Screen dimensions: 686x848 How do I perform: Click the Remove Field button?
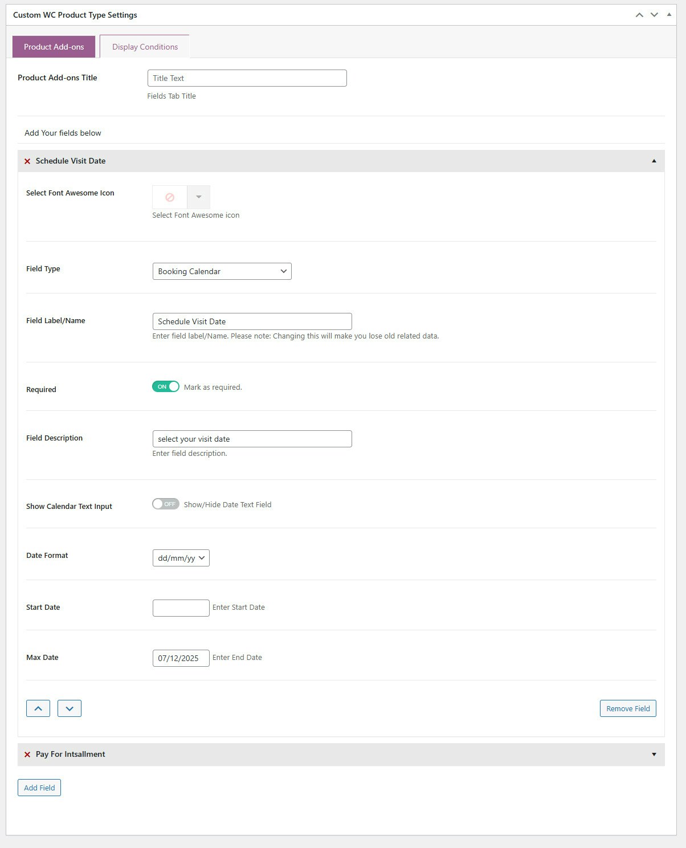tap(628, 708)
